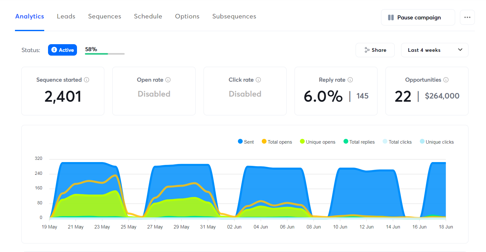Click the info icon next to Opportunities
This screenshot has height=252, width=486.
(446, 80)
